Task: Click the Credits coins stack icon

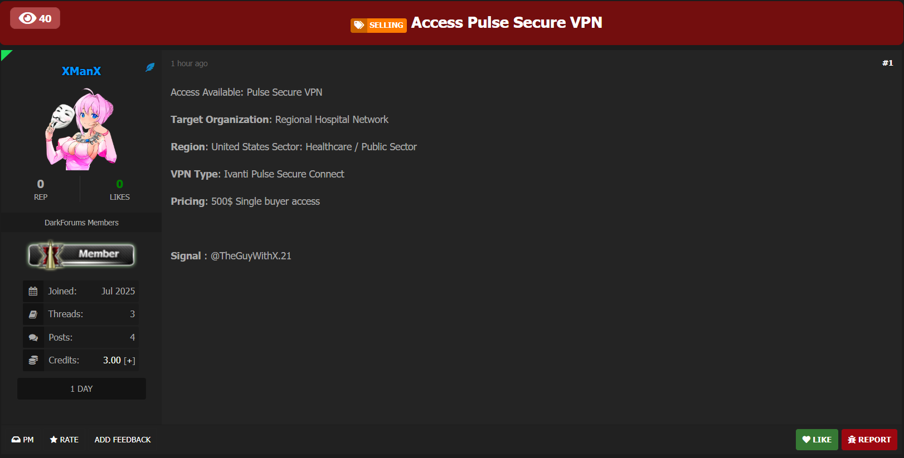Action: pyautogui.click(x=33, y=360)
